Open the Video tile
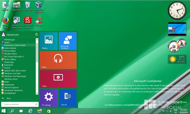The height and width of the screenshot is (114, 190). pyautogui.click(x=58, y=79)
